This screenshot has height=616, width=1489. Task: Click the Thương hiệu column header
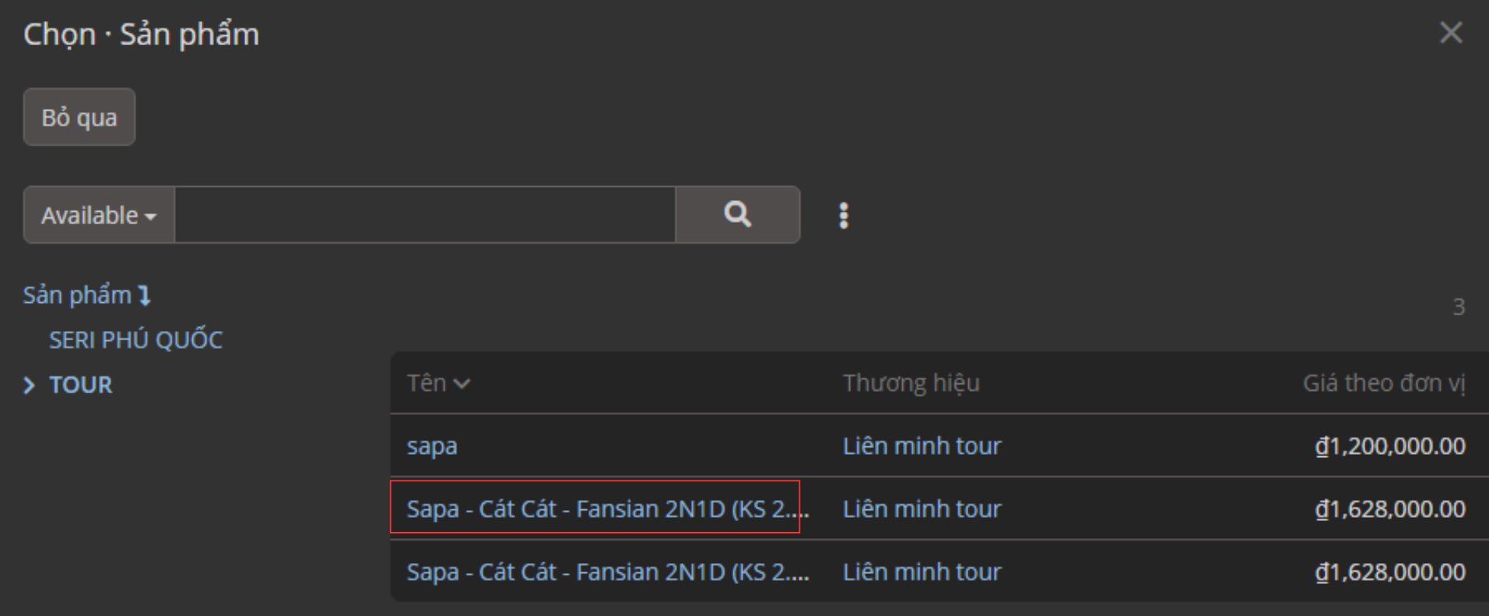[911, 383]
